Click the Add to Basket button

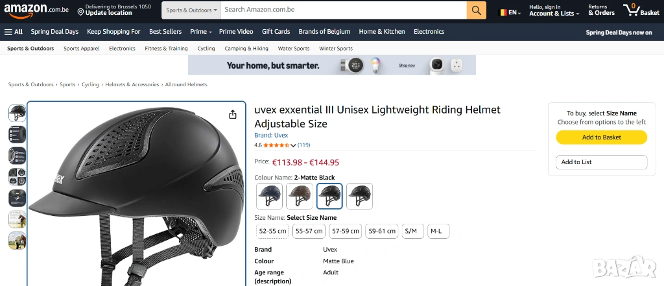601,137
